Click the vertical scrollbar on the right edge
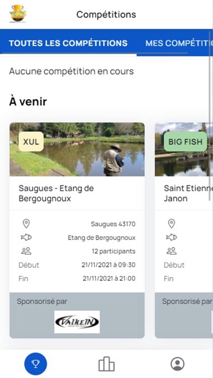This screenshot has width=213, height=378. point(210,116)
